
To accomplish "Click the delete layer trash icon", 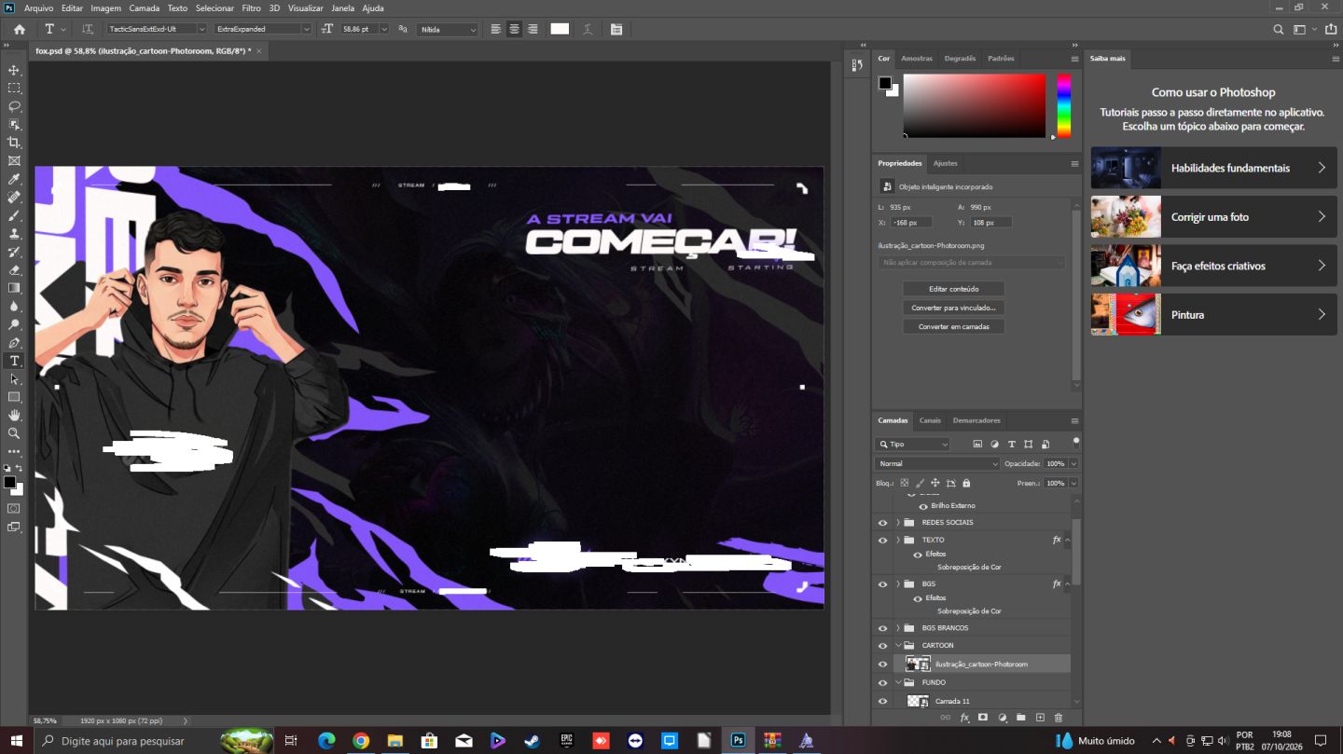I will tap(1058, 718).
